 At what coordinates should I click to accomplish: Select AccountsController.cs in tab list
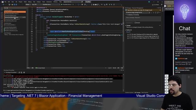coord(10,25)
